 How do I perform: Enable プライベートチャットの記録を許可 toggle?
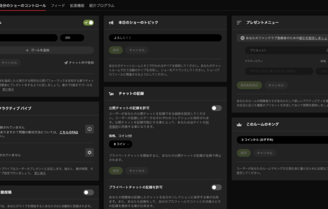(x=216, y=187)
